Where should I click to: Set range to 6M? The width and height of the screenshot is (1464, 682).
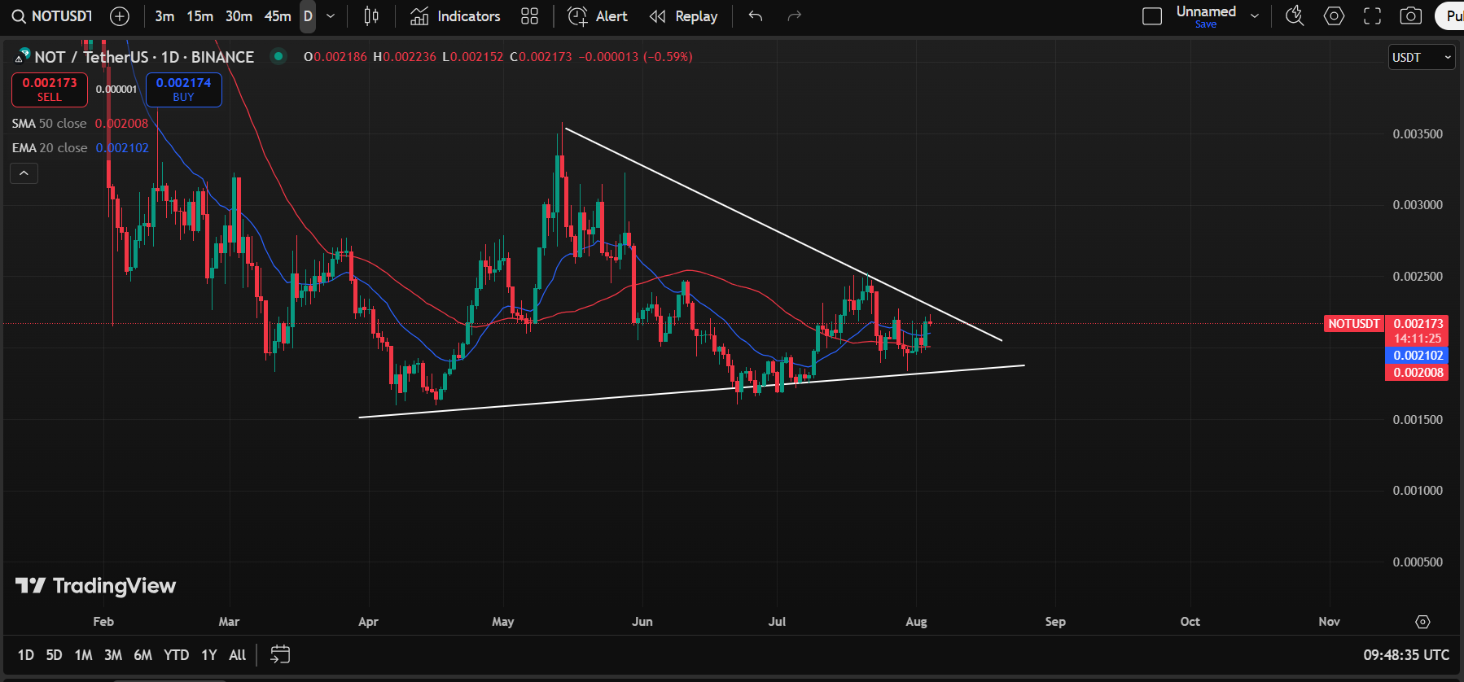click(143, 655)
